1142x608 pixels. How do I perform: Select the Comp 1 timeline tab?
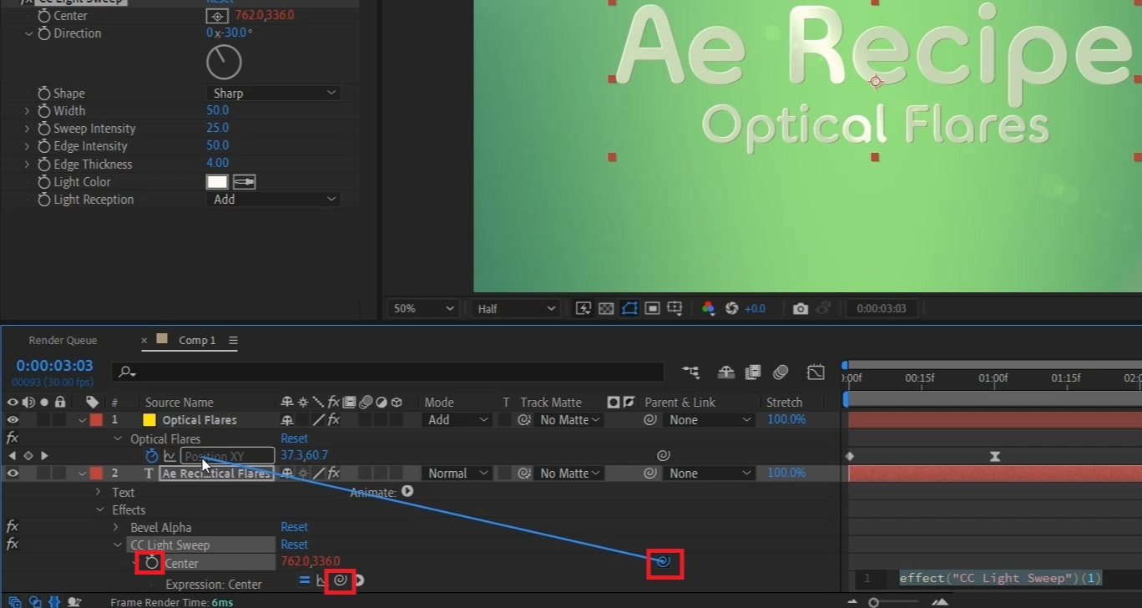pos(197,340)
